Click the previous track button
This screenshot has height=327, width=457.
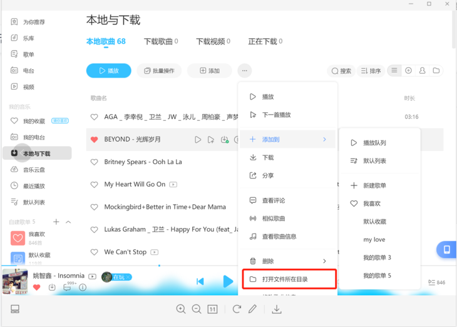coord(200,282)
